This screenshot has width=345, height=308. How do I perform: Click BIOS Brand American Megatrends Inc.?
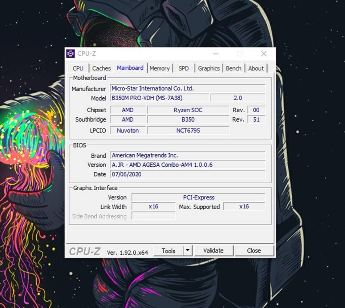[188, 155]
